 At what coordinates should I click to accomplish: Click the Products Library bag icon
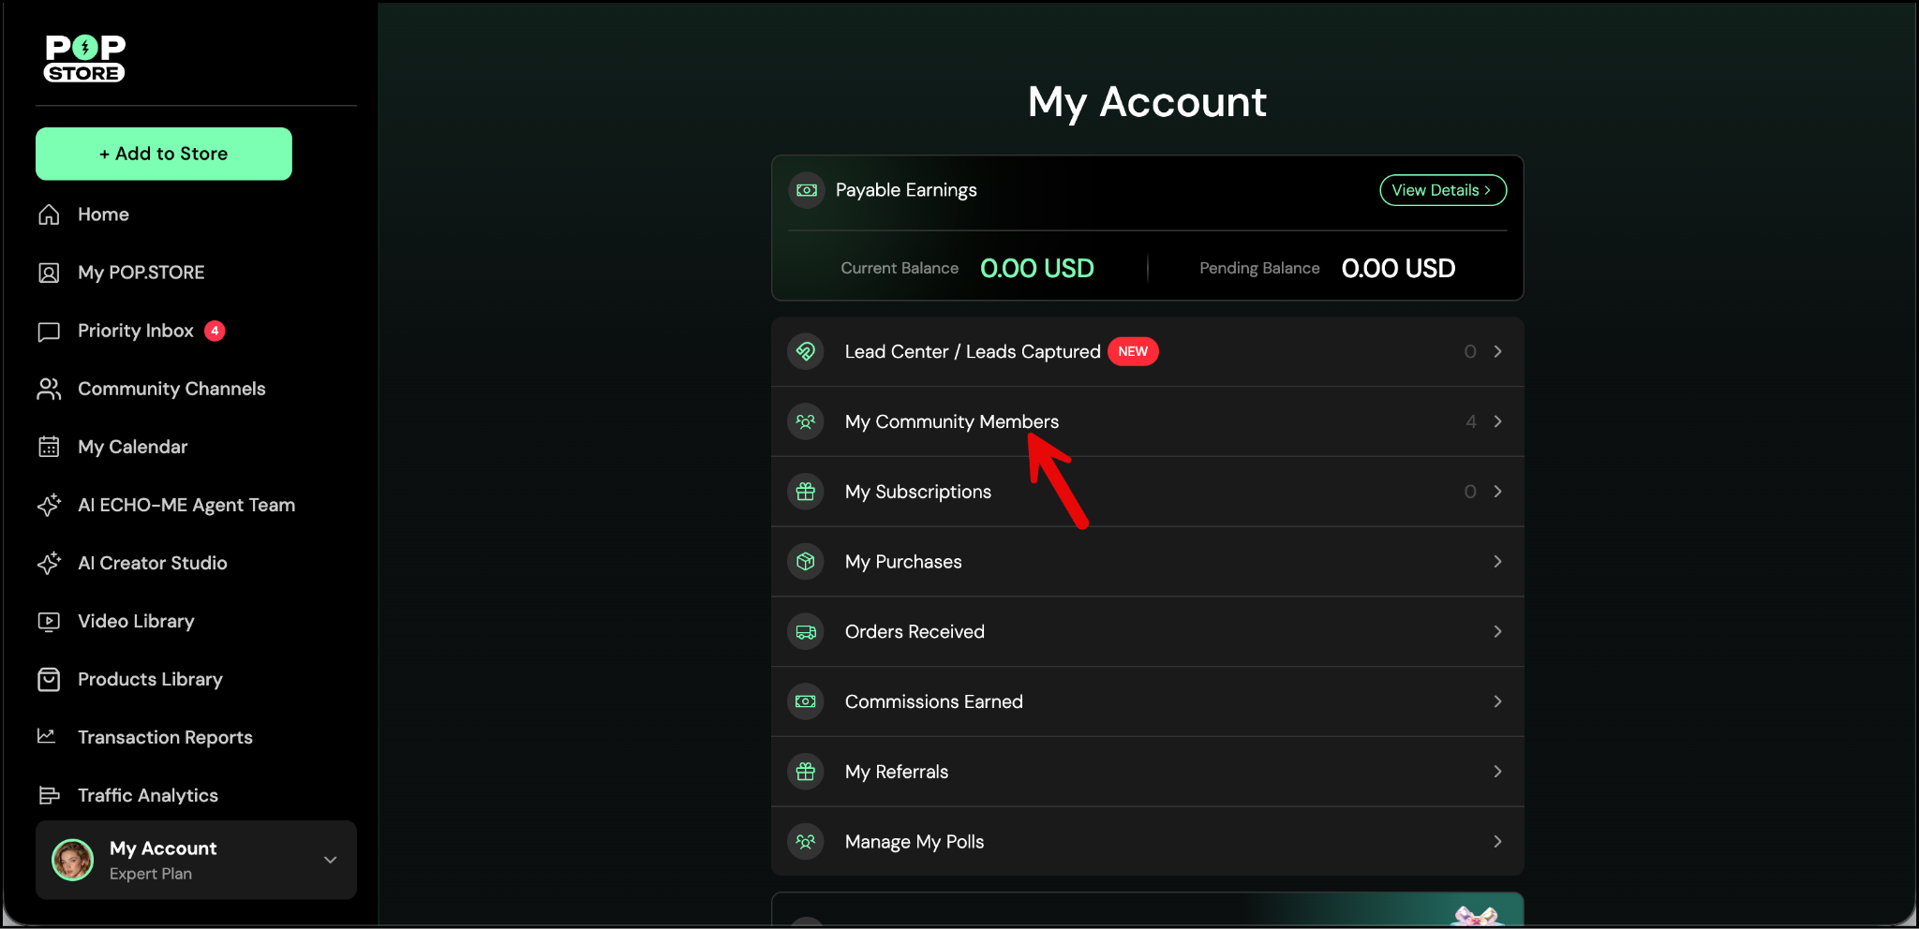[49, 679]
